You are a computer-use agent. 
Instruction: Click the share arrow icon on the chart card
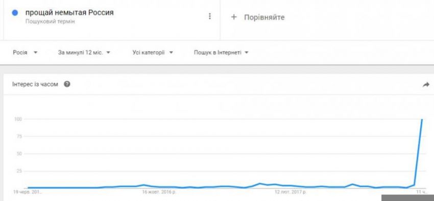click(x=426, y=85)
